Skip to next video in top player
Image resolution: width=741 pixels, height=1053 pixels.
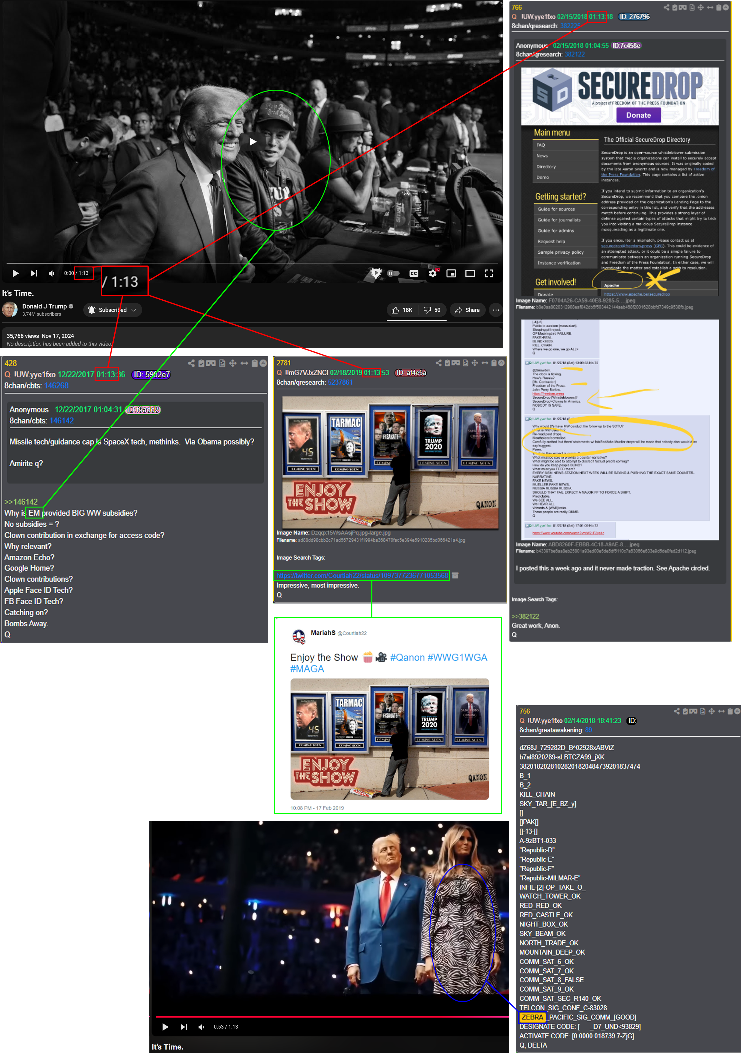click(34, 273)
